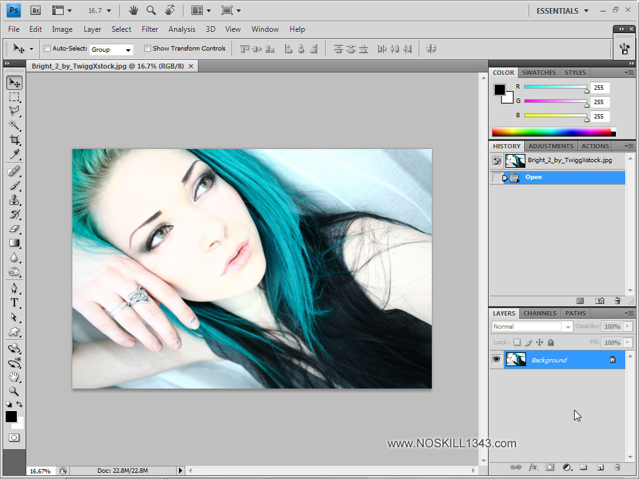Launch Adobe Bridge
Image resolution: width=639 pixels, height=479 pixels.
36,11
